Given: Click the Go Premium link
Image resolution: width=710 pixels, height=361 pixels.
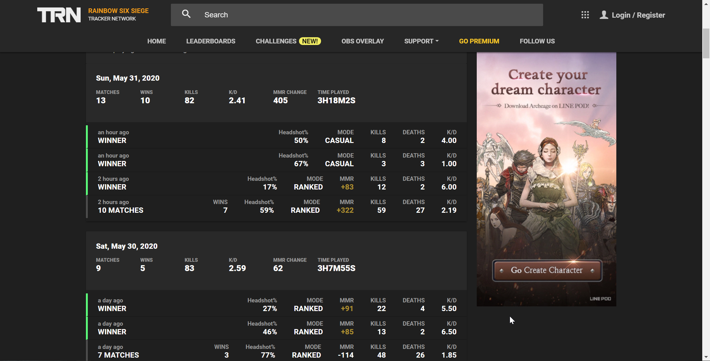Looking at the screenshot, I should 479,41.
